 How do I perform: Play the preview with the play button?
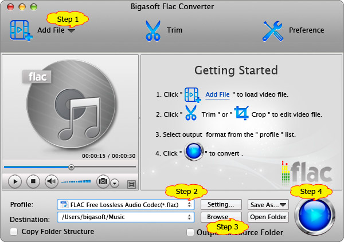(15, 181)
